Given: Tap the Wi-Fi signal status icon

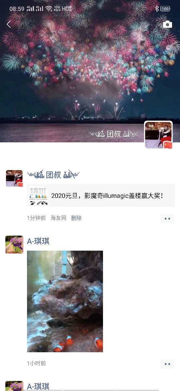Looking at the screenshot, I should pos(49,9).
